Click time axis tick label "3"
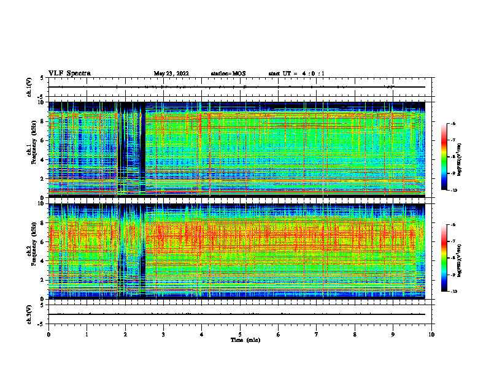 tap(163, 335)
